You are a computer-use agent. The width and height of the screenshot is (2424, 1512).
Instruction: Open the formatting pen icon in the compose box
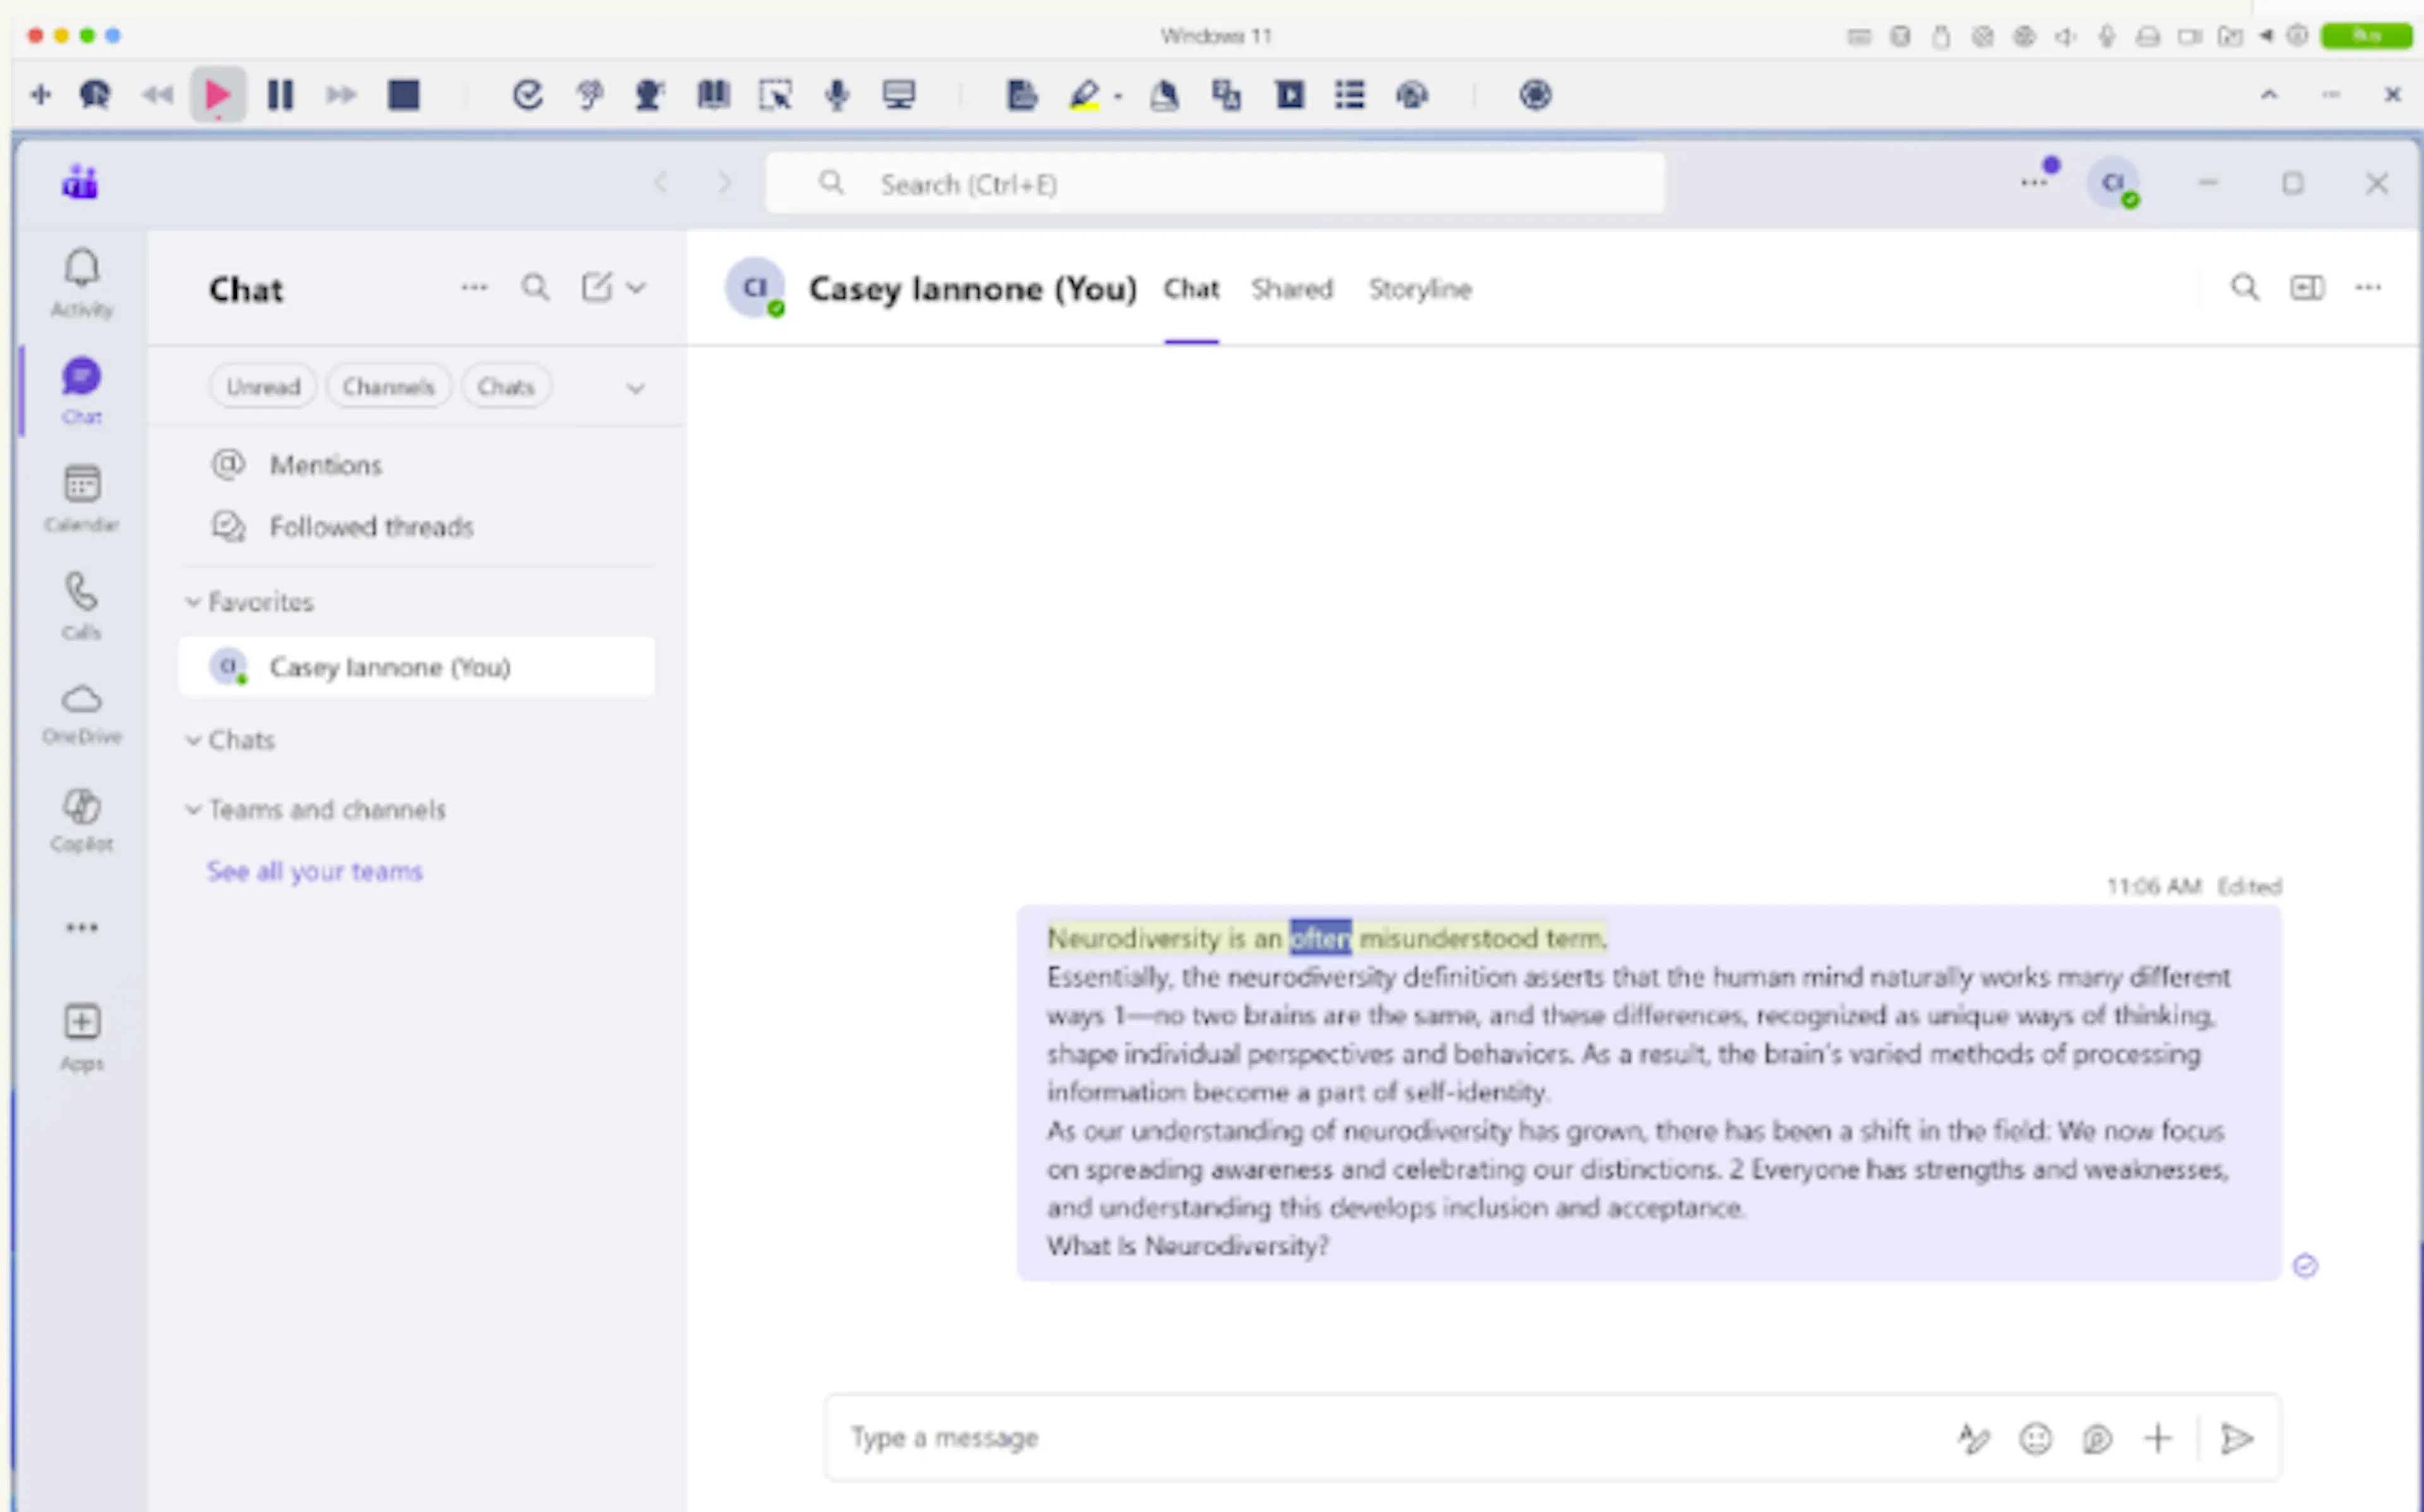point(1973,1438)
